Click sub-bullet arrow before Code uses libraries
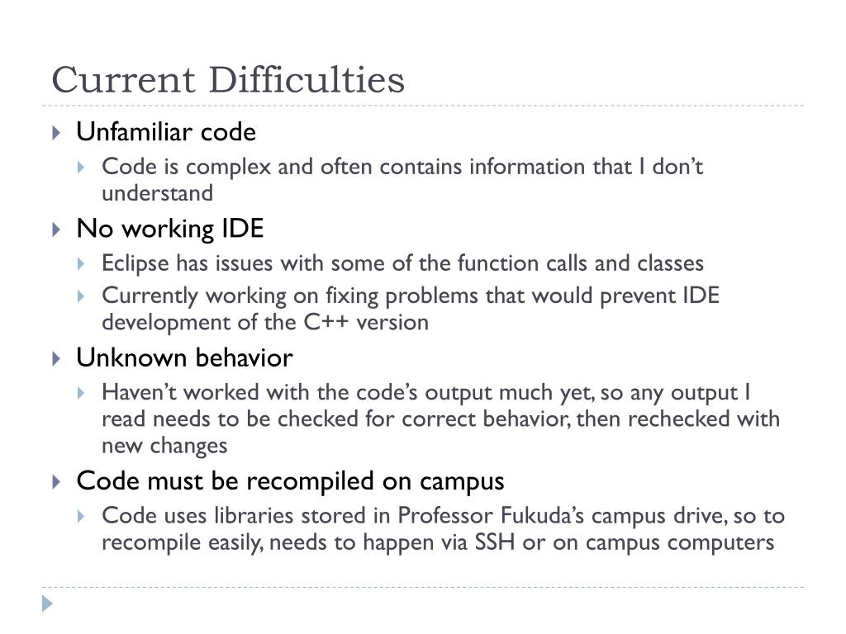This screenshot has width=846, height=634. [x=81, y=517]
